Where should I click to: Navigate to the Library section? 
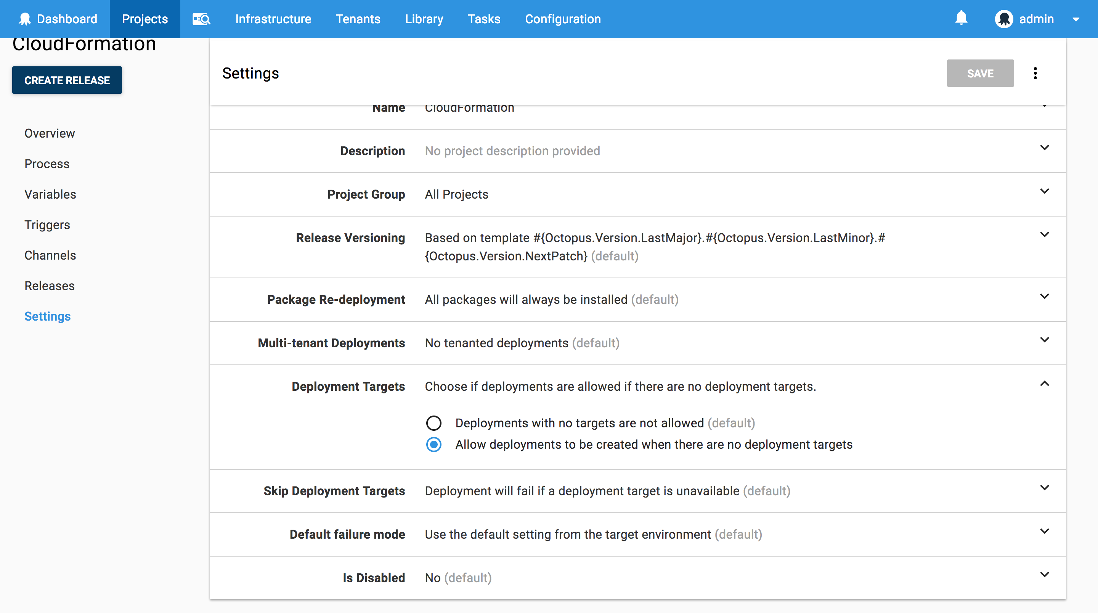[424, 19]
